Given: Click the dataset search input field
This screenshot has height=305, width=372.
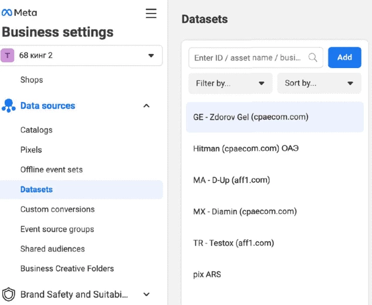Looking at the screenshot, I should [x=256, y=57].
